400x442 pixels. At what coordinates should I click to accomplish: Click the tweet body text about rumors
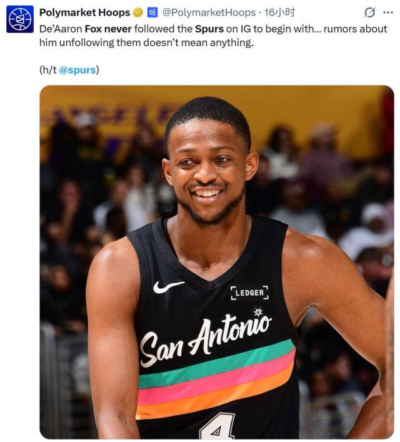(213, 36)
